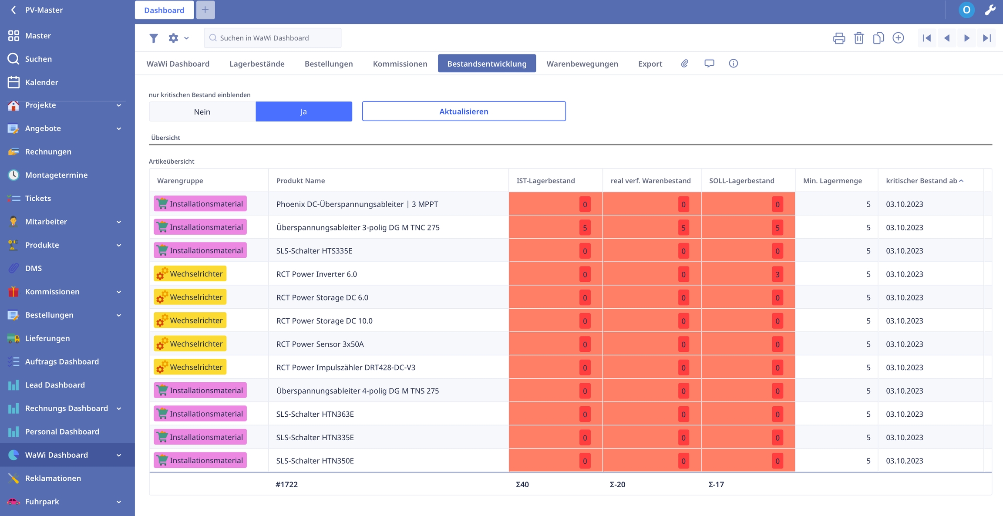Screen dimensions: 1003x516
Task: Click the add new record plus icon
Action: [898, 38]
